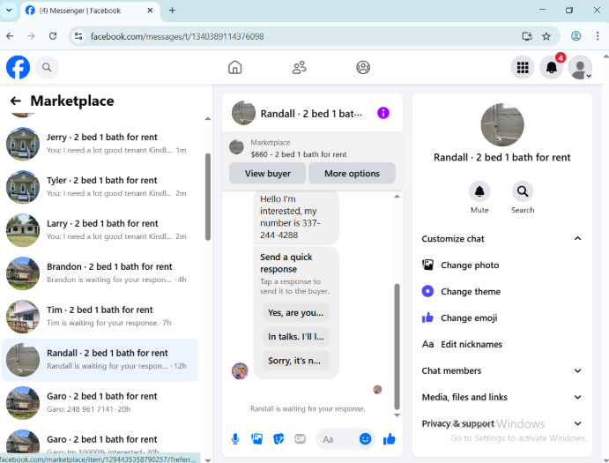The height and width of the screenshot is (463, 609).
Task: Select Randall's conversation in the list
Action: pos(100,360)
